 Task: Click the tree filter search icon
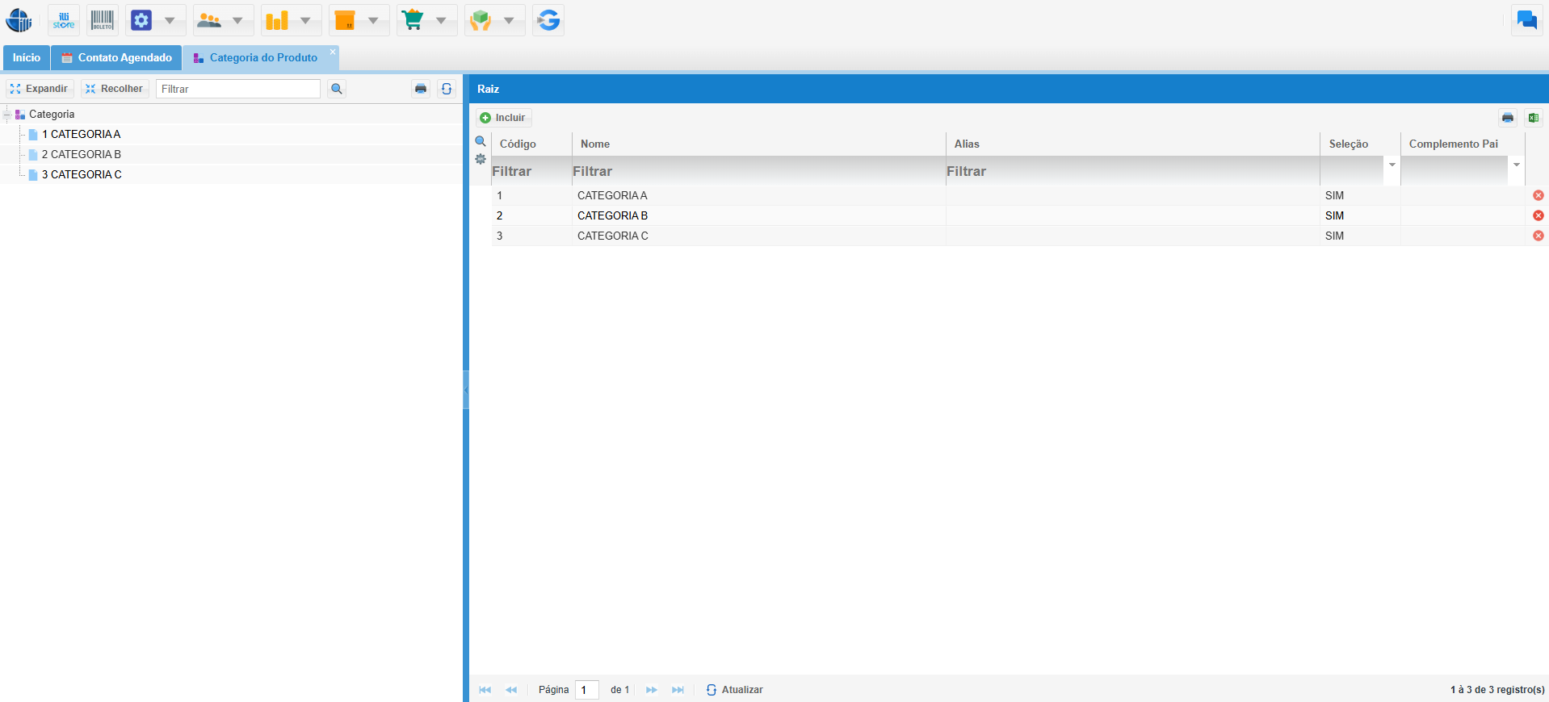(x=337, y=89)
